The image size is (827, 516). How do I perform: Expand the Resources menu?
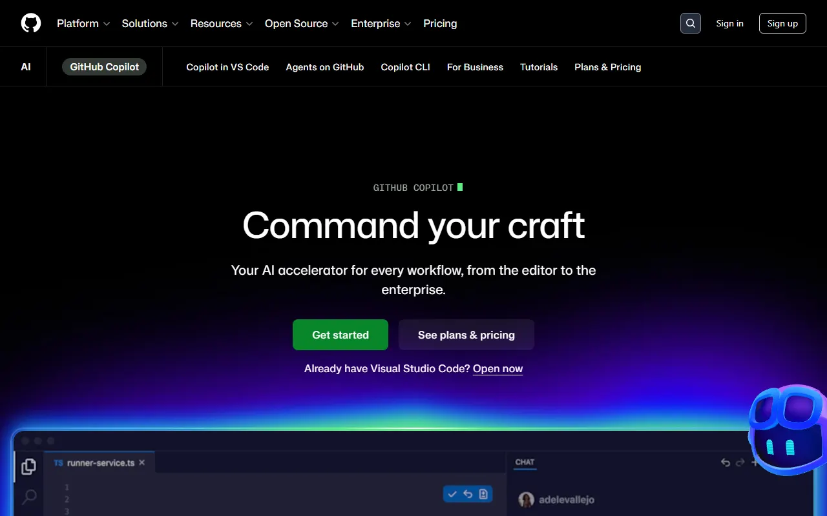point(222,23)
